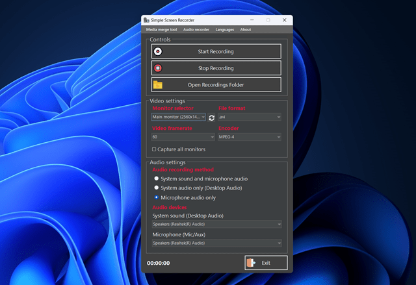
Task: Select Microphone audio only option
Action: click(156, 197)
